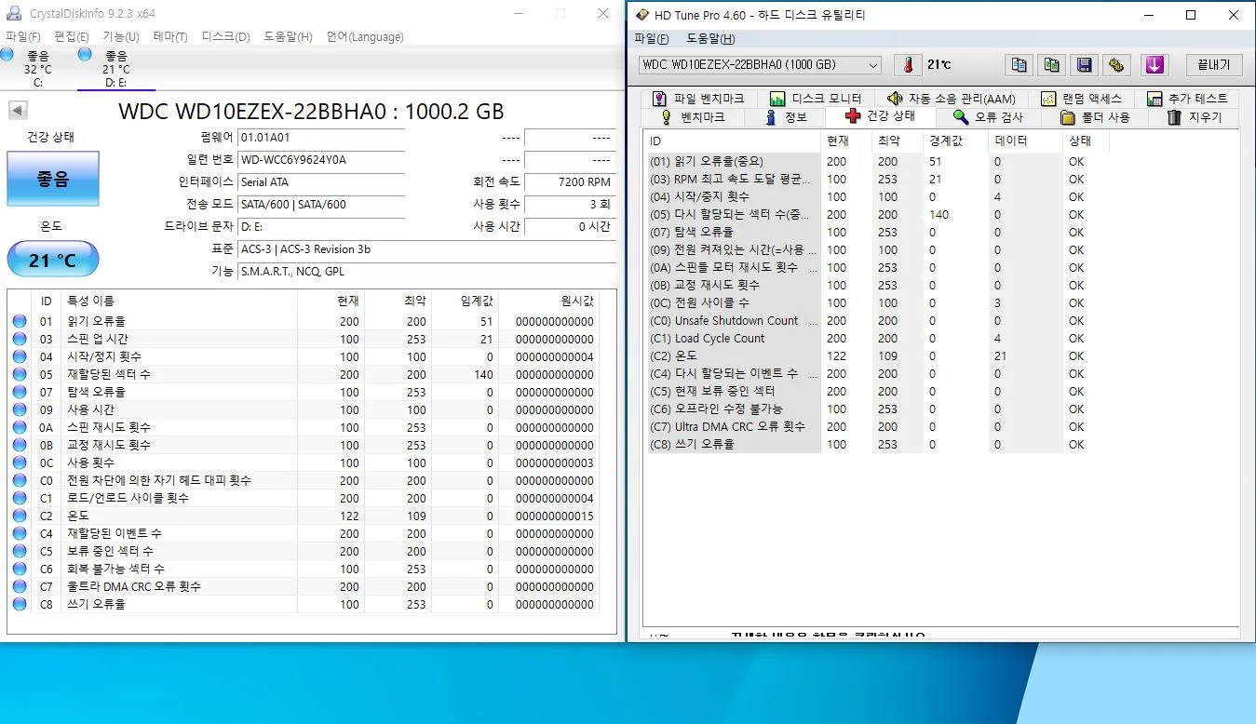Click 기능 field S.M.A.R.T., NCQ, GPL
This screenshot has width=1256, height=724.
click(x=426, y=272)
